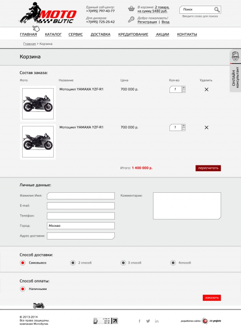
Task: Click the LinkedIn icon in footer
Action: click(157, 321)
